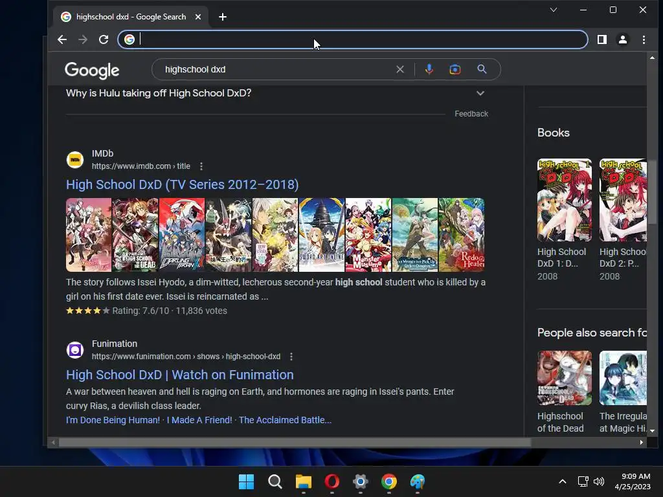This screenshot has height=497, width=663.
Task: Click the 'High School DxD 1: D...' book title
Action: (561, 258)
